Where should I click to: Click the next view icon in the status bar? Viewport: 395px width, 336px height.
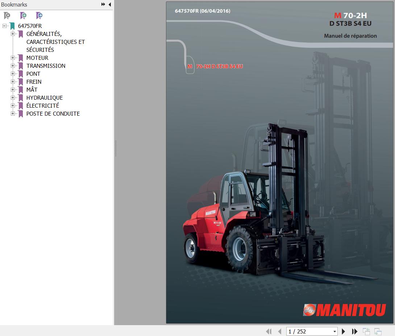coord(378,331)
